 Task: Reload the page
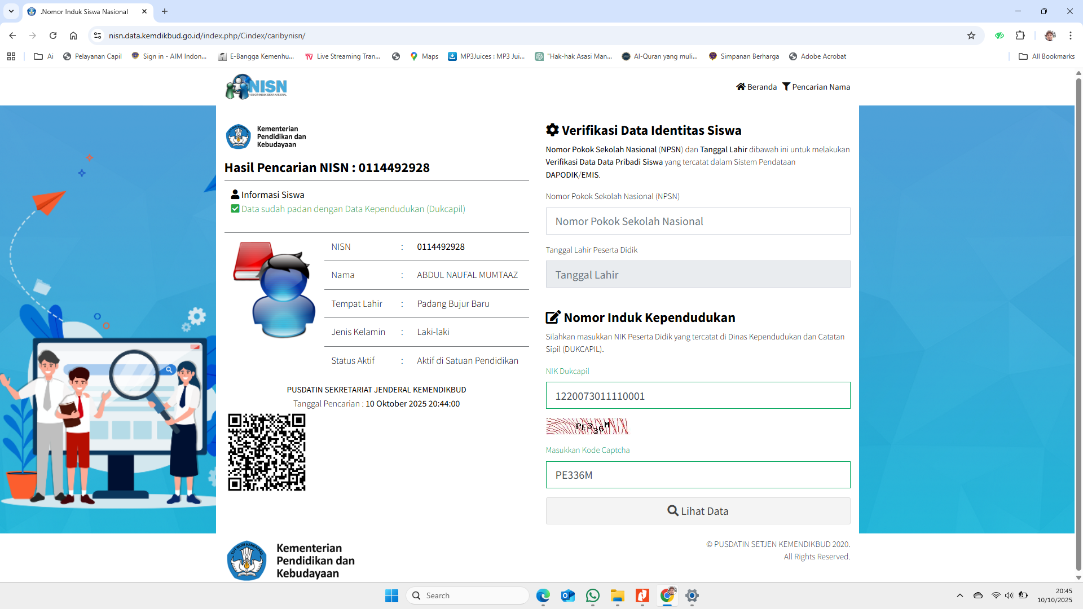pos(53,36)
